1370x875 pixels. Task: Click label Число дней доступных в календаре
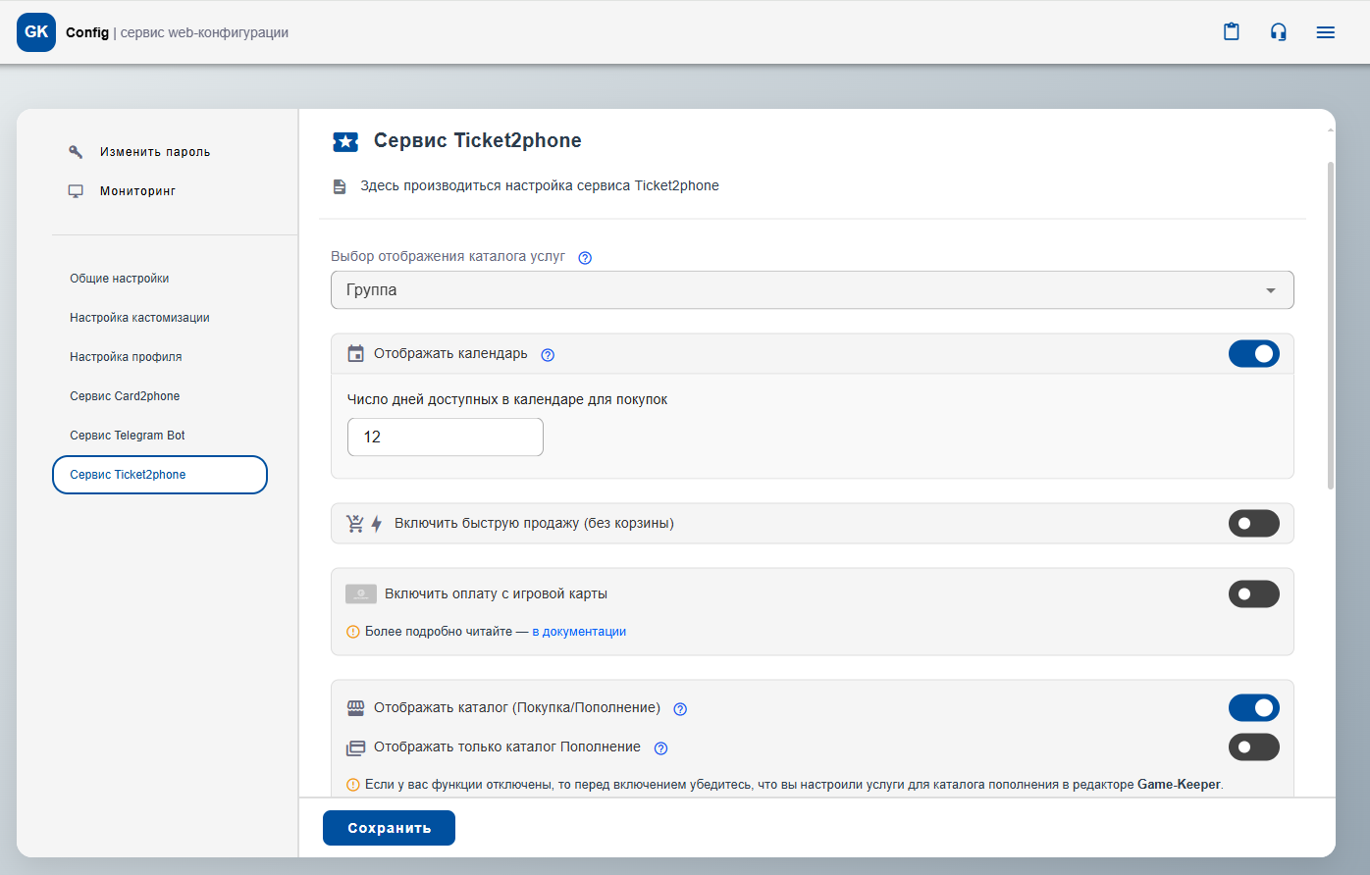[x=507, y=399]
